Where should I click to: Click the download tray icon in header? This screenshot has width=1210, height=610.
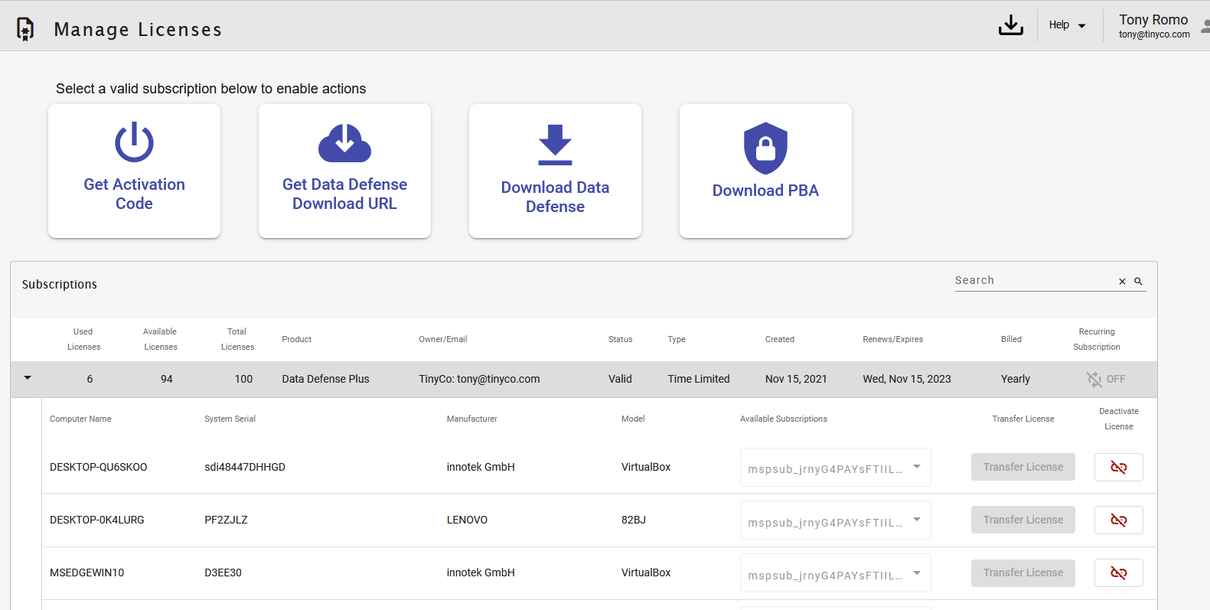[x=1010, y=25]
